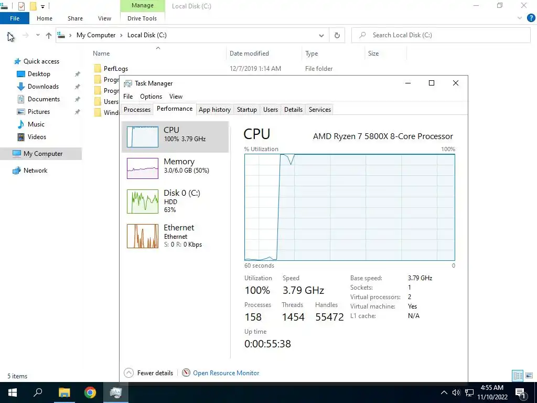537x403 pixels.
Task: Refresh the Local Disk (C:) folder
Action: click(337, 35)
